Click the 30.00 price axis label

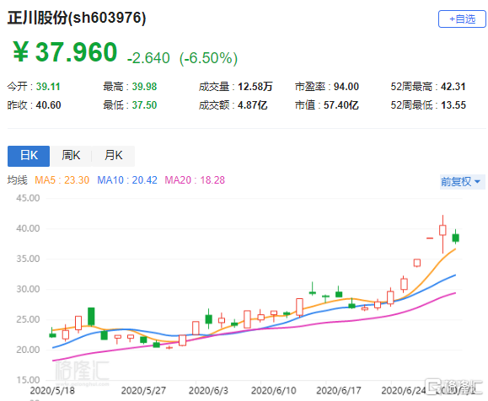tap(28, 289)
